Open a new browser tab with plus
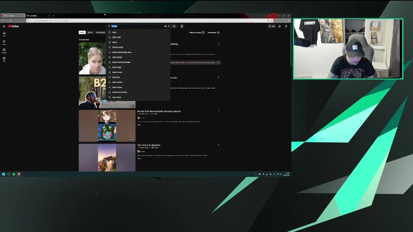The width and height of the screenshot is (413, 232). [53, 16]
